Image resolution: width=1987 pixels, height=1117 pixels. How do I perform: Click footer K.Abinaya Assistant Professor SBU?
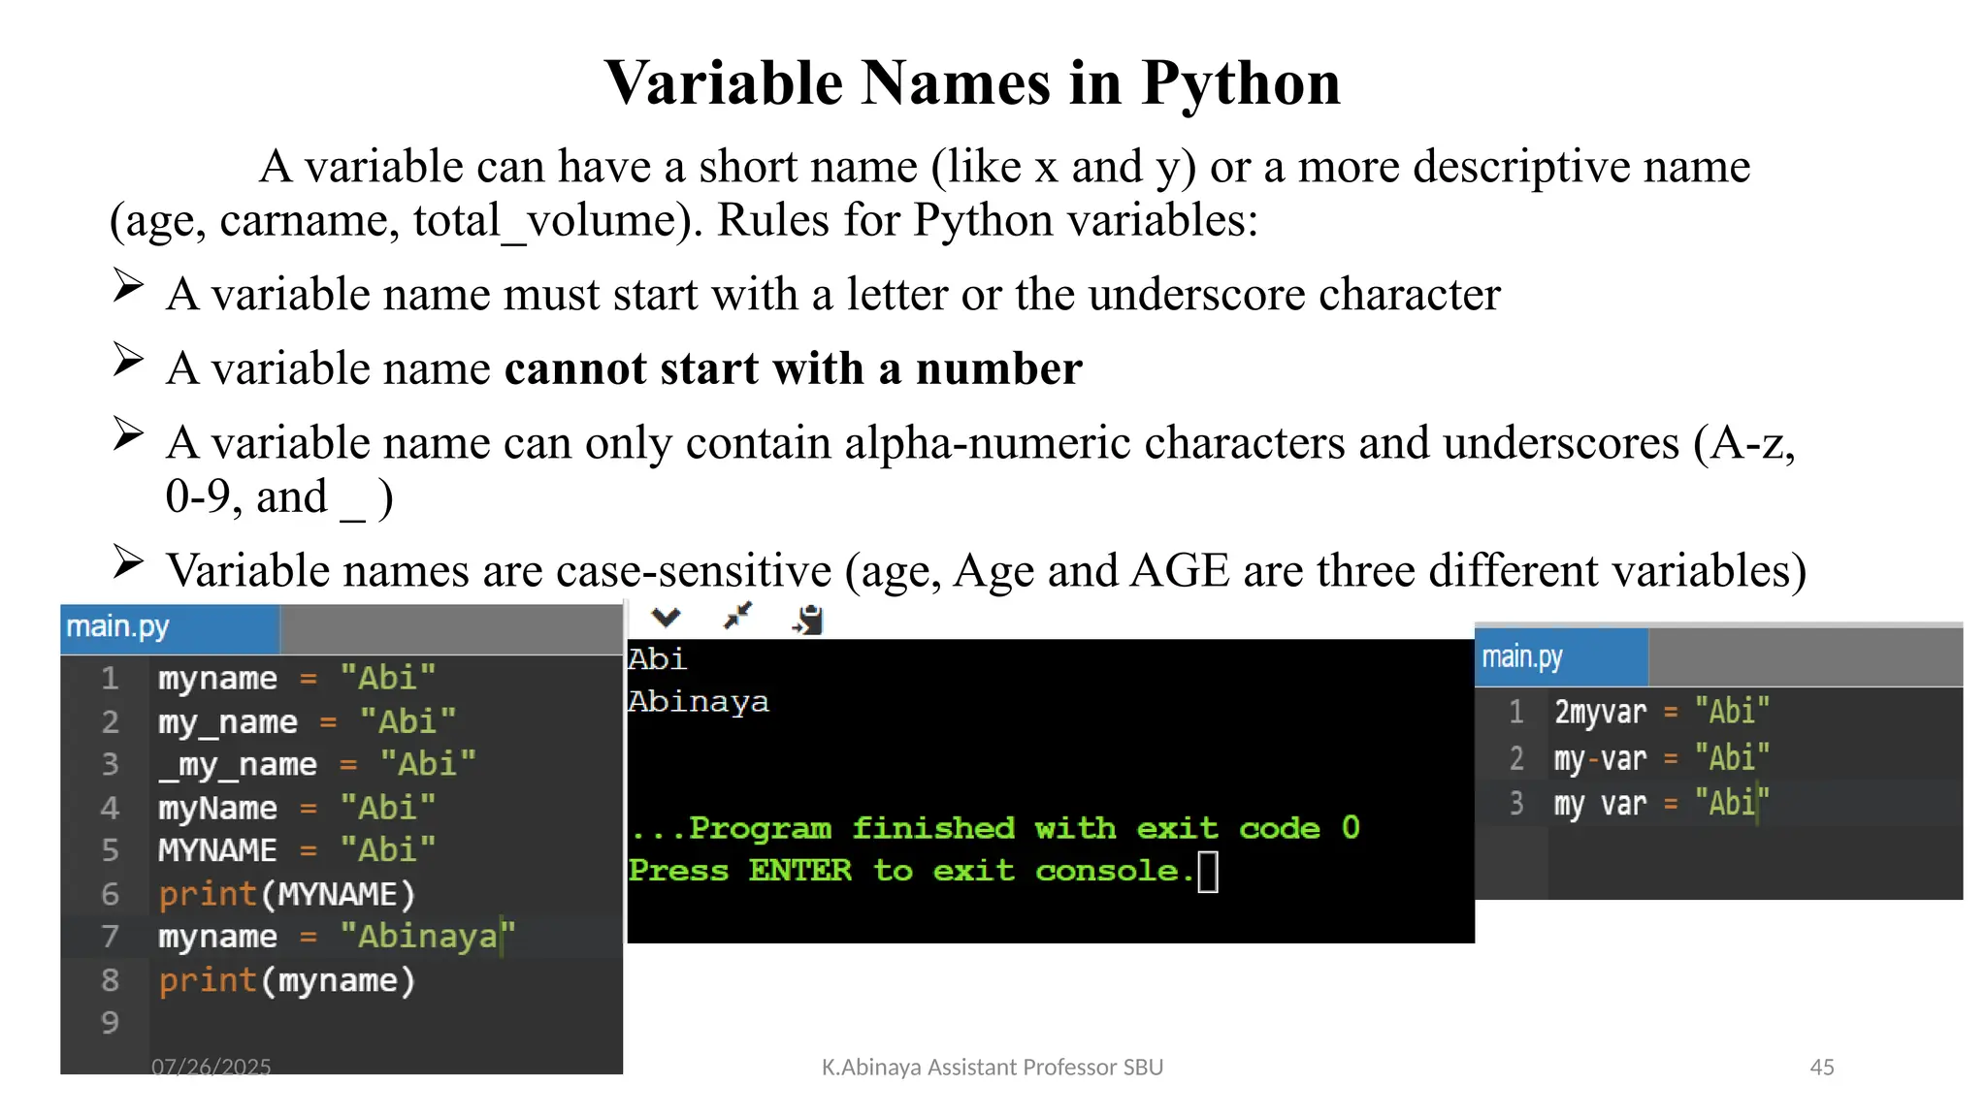(993, 1068)
